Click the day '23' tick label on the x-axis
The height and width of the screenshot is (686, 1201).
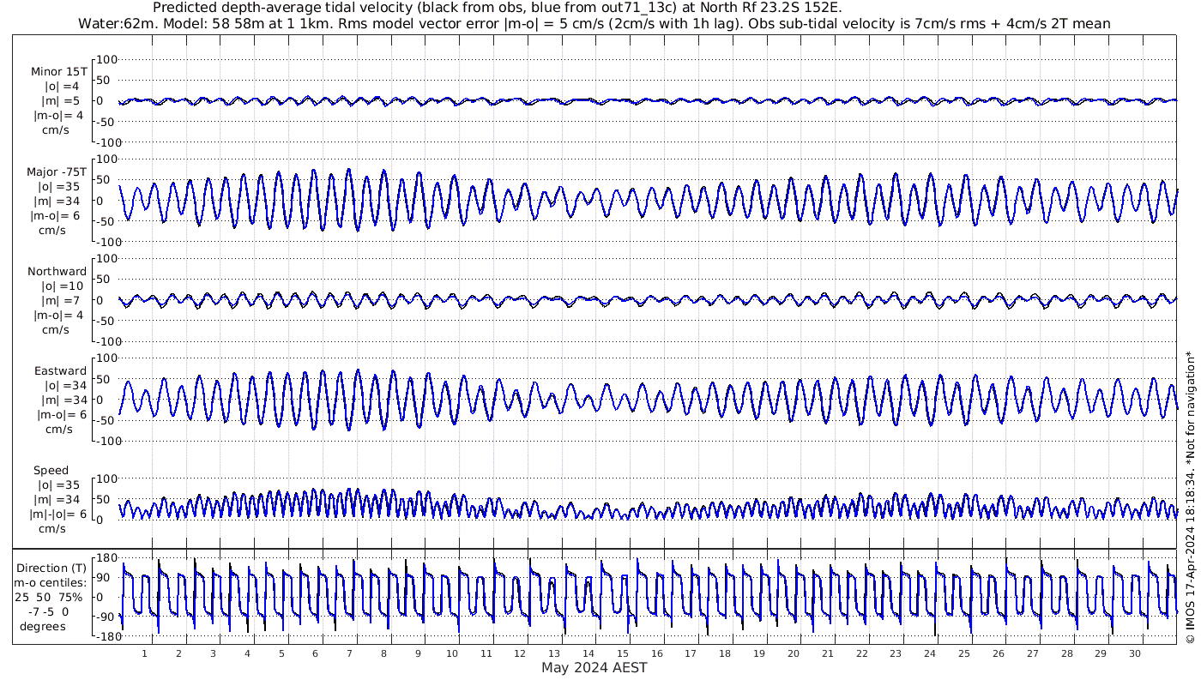coord(896,653)
